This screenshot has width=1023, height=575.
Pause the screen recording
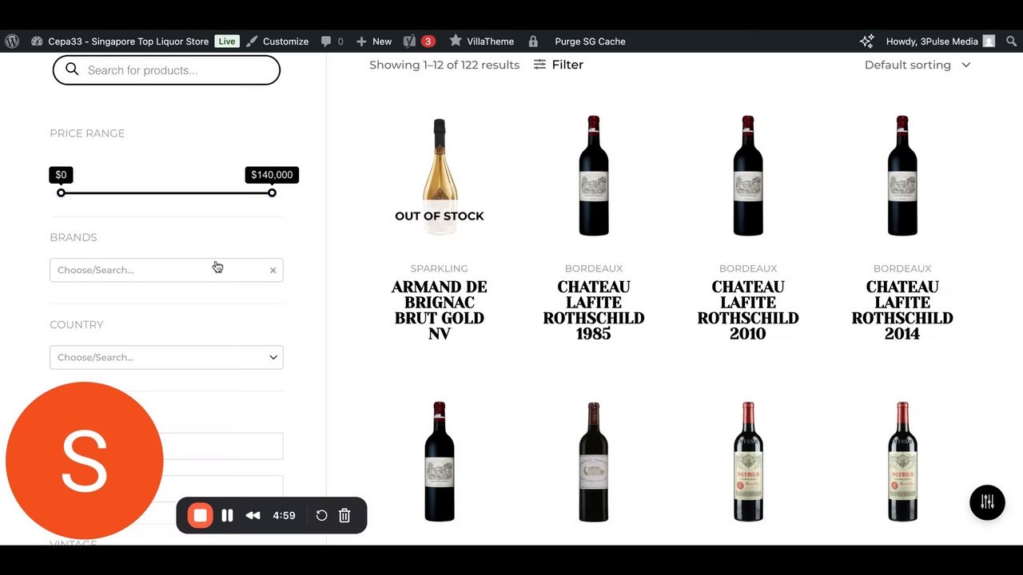(227, 515)
